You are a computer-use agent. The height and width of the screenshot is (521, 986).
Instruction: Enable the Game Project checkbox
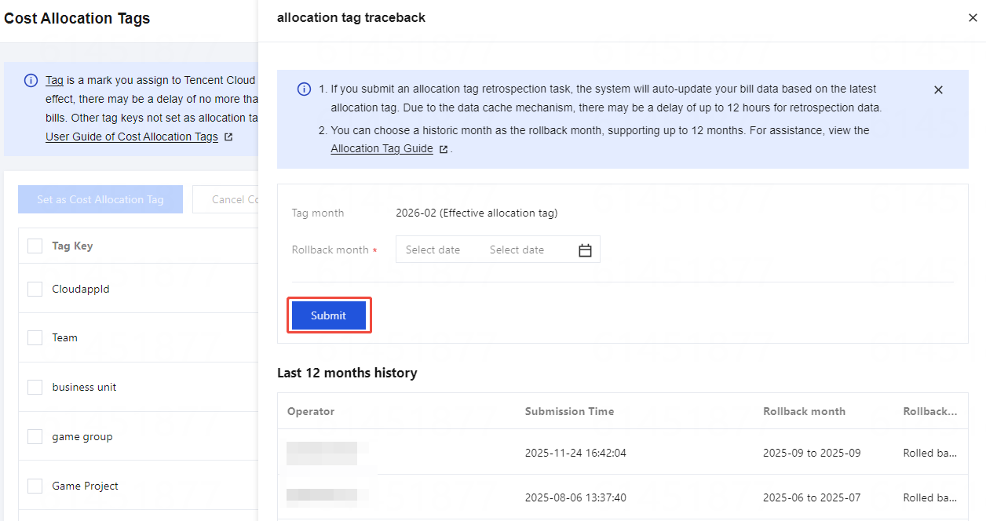(x=35, y=486)
